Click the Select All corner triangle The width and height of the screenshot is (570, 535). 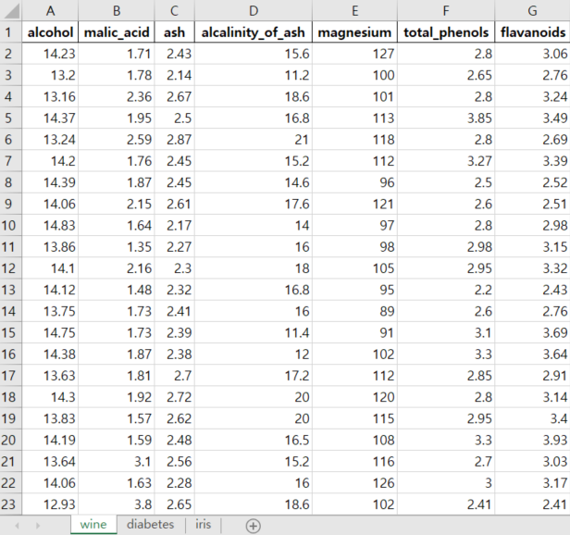pos(11,10)
